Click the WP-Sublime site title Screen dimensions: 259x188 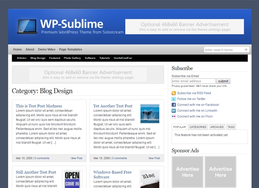(72, 24)
